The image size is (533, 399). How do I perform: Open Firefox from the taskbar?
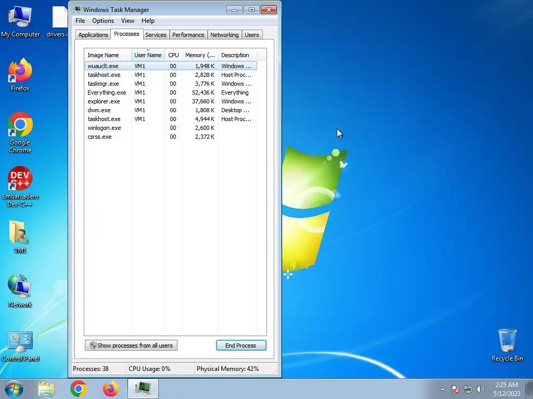pyautogui.click(x=111, y=389)
